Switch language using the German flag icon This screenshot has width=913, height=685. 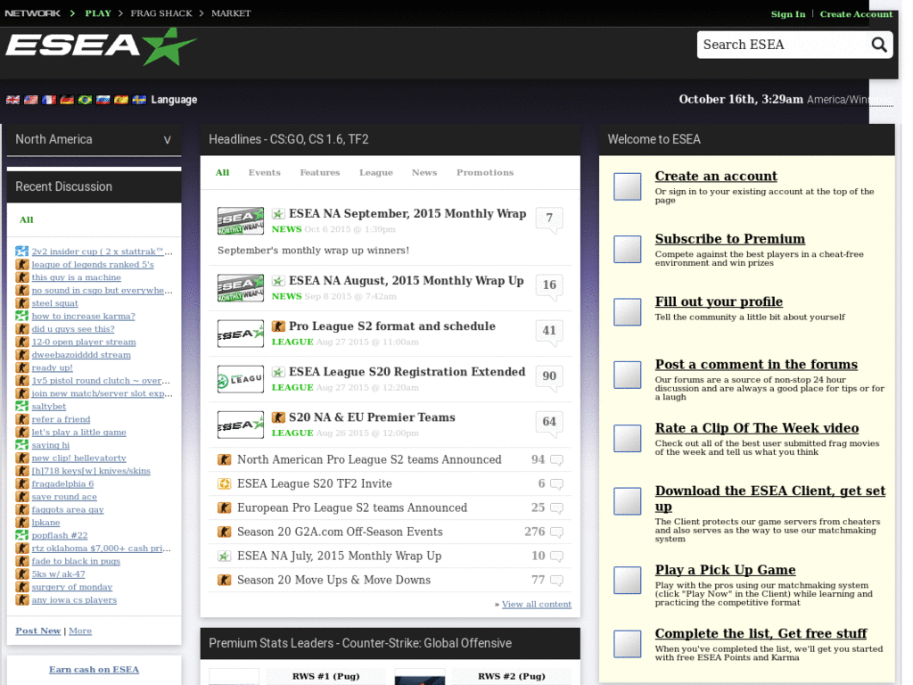coord(67,100)
